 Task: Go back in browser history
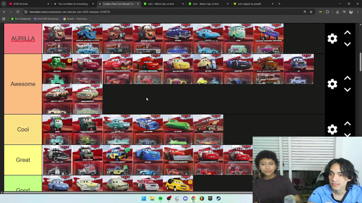pyautogui.click(x=4, y=12)
